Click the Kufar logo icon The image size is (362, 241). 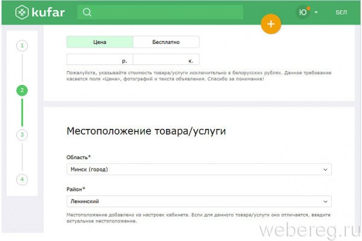coord(22,13)
